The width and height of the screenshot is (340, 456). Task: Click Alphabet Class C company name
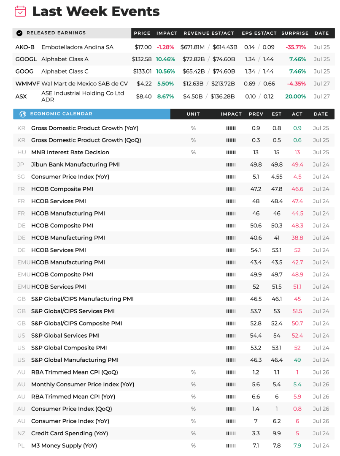[65, 71]
